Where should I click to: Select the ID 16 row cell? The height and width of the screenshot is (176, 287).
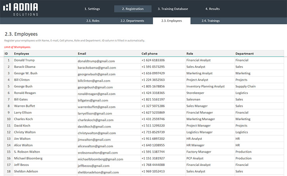pyautogui.click(x=8, y=158)
